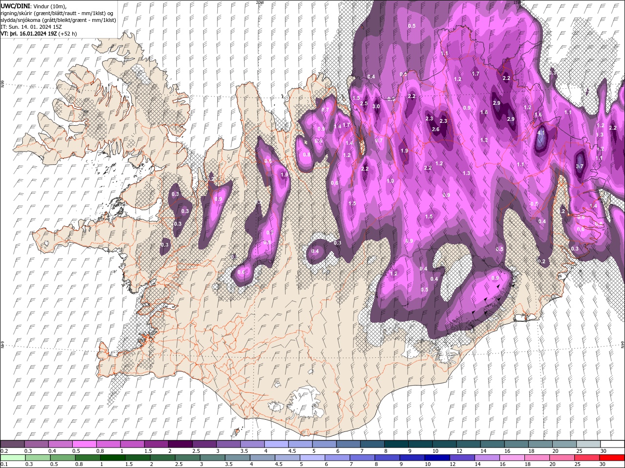Select lower scale dark green swatch between 1 and 1.5
This screenshot has width=625, height=468.
[112, 457]
